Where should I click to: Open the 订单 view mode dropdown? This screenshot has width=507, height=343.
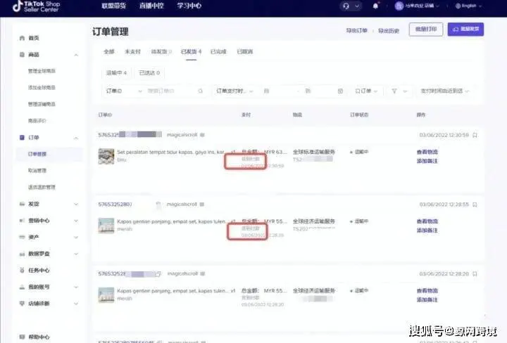tap(366, 91)
